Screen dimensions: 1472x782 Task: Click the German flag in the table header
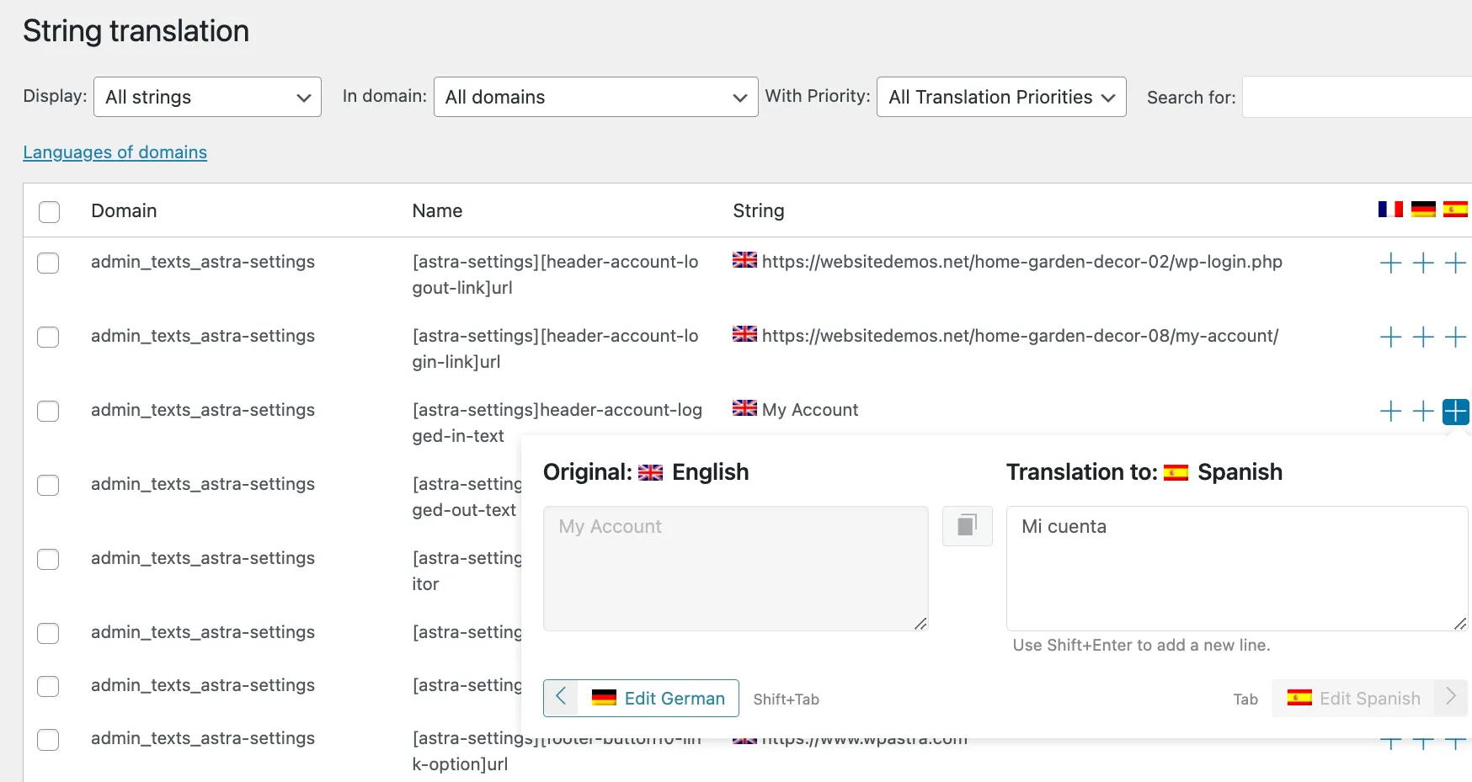[1423, 210]
